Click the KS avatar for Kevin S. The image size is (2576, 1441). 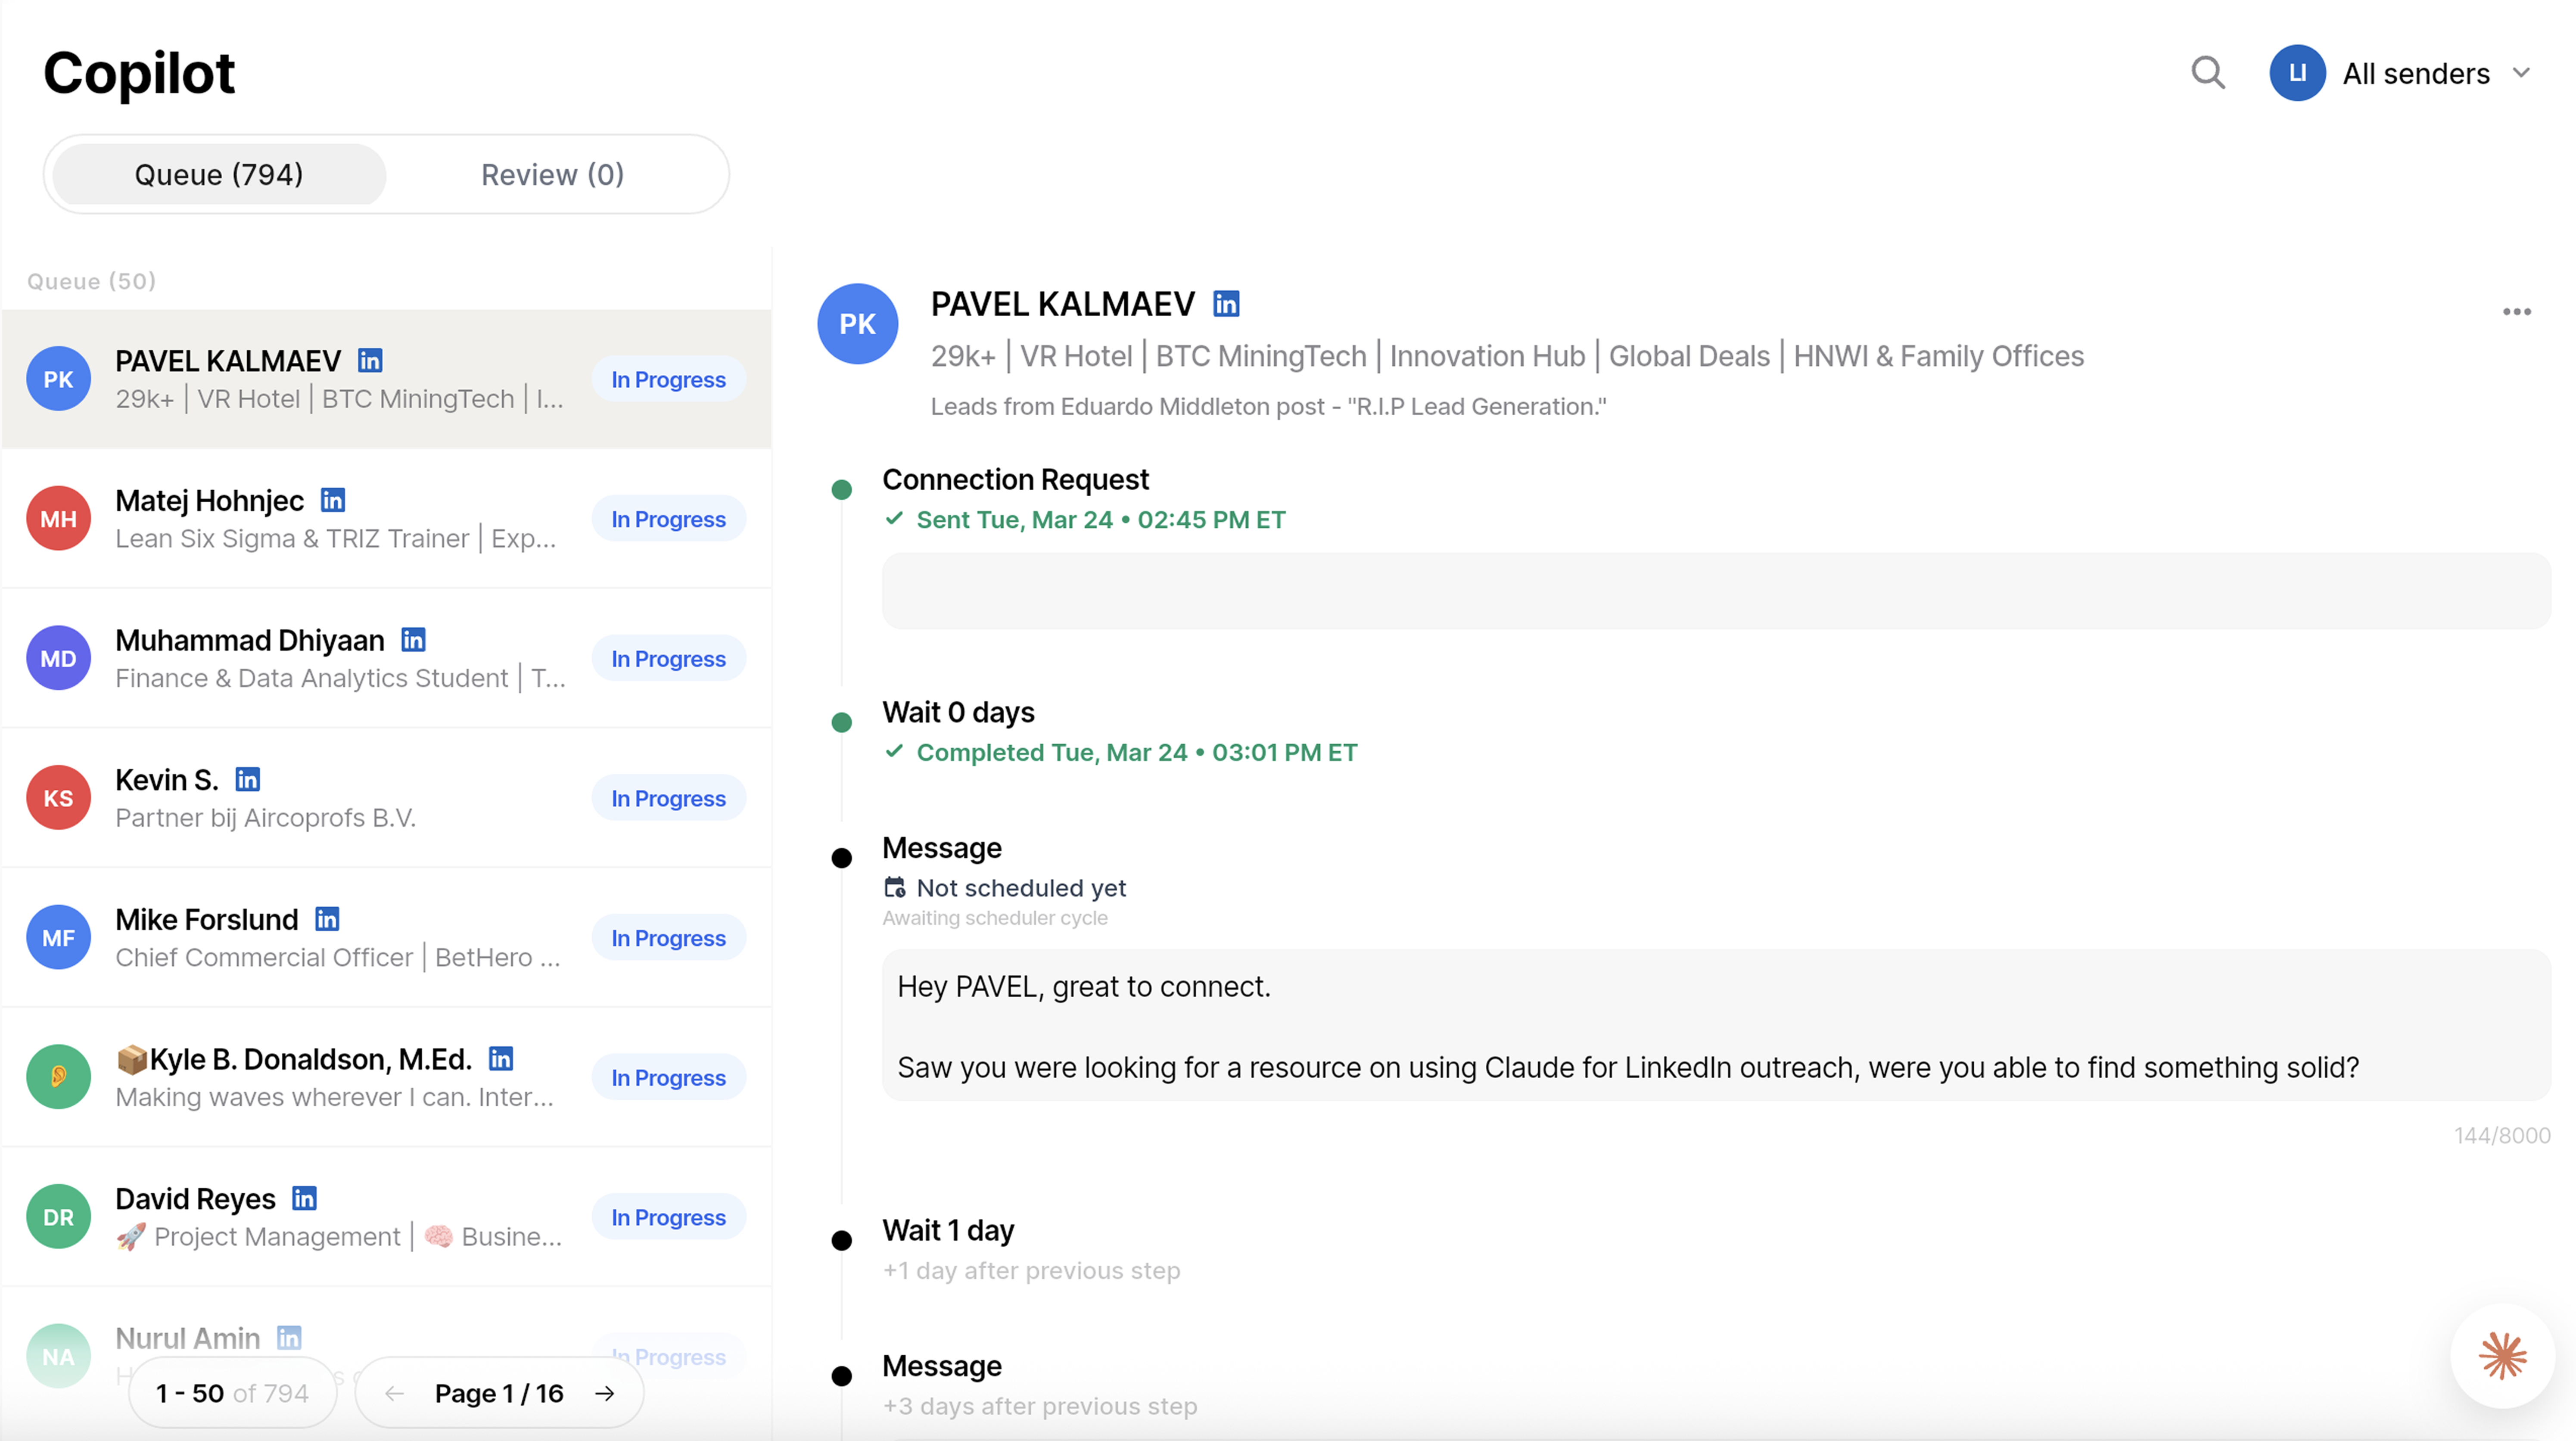tap(58, 798)
